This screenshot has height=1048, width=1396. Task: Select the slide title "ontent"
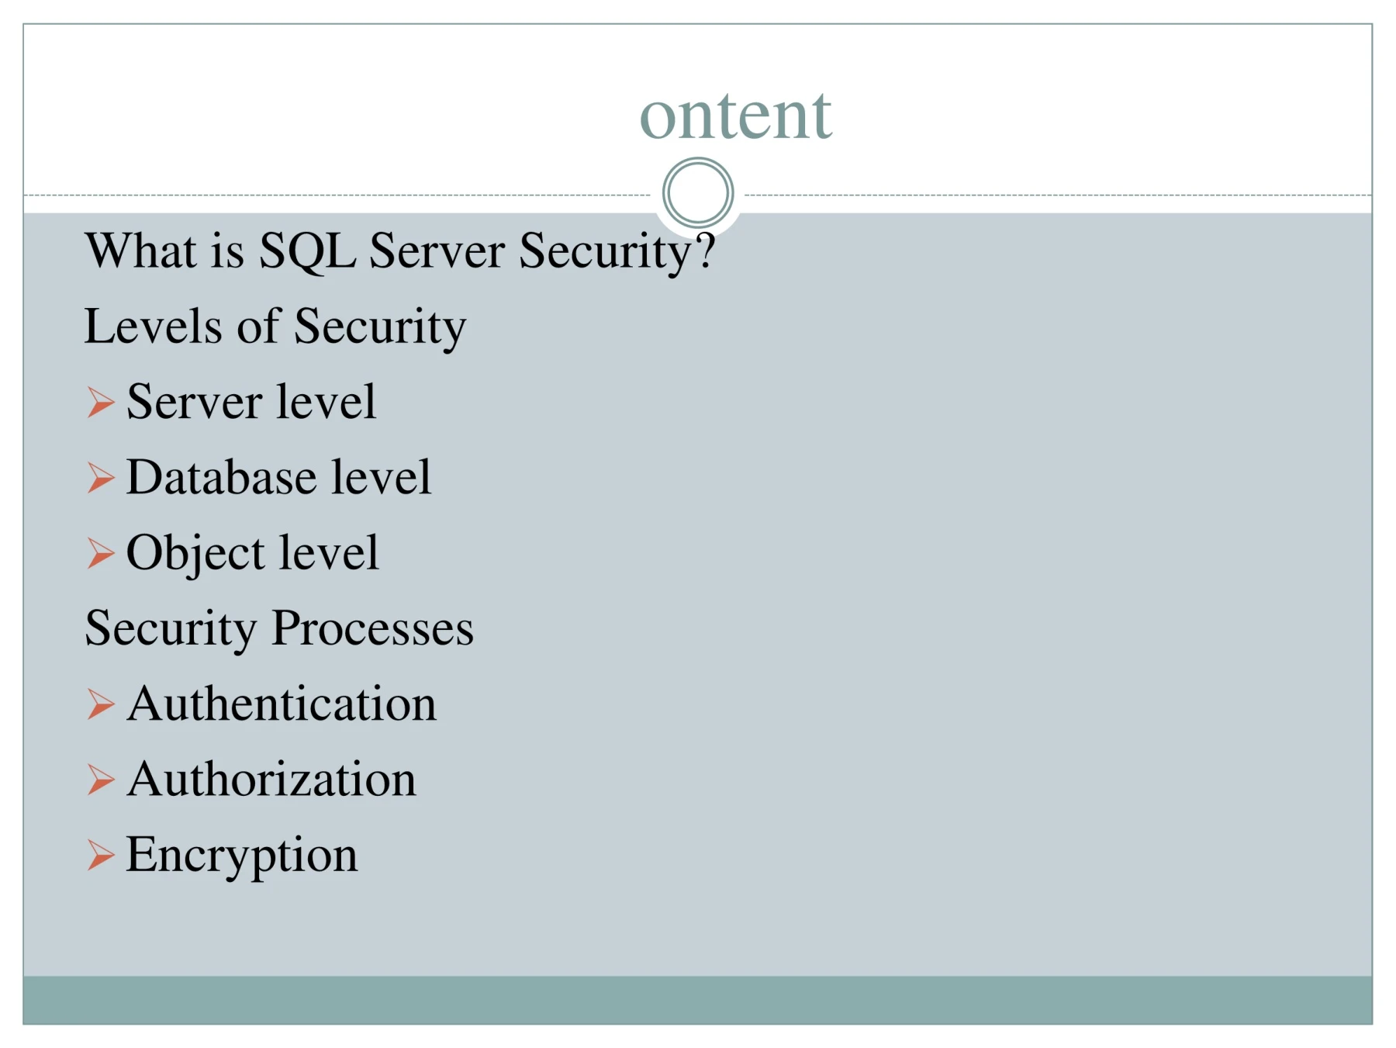(x=735, y=115)
